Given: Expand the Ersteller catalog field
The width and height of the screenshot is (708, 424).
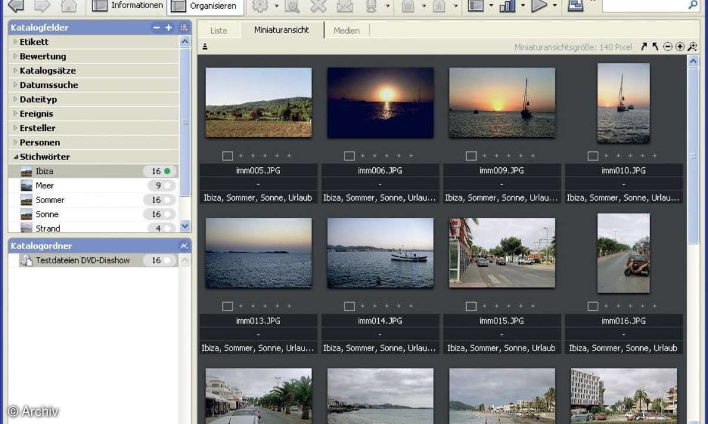Looking at the screenshot, I should click(x=15, y=128).
